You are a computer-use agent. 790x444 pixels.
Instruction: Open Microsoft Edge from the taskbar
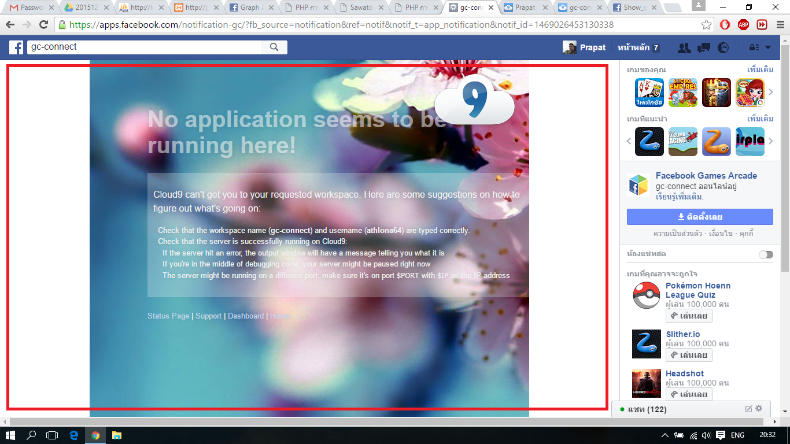coord(73,435)
